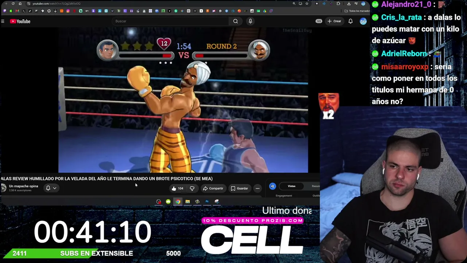Open the YouTube account avatar menu
The width and height of the screenshot is (467, 263).
[x=363, y=21]
